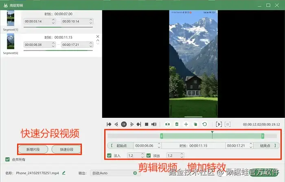Click file name Phone_241029170251.mp4
This screenshot has width=285, height=182.
37,173
